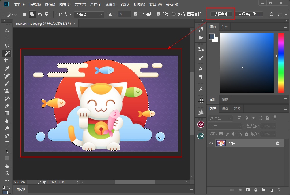Activate the Crop tool

(7, 61)
